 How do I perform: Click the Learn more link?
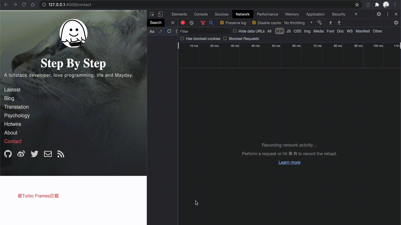[x=289, y=162]
